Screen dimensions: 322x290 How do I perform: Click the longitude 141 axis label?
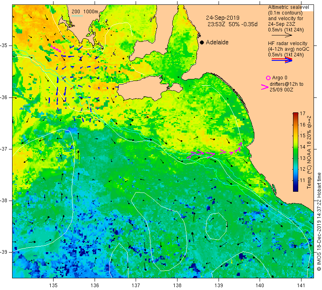pyautogui.click(x=301, y=285)
